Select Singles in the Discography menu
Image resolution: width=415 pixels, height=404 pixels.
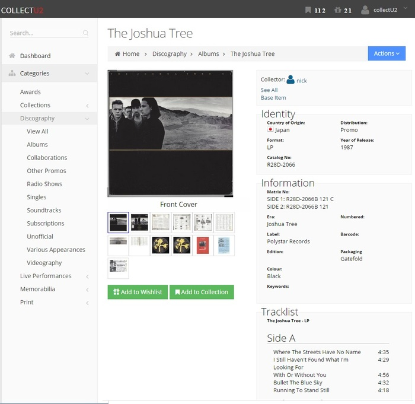[36, 197]
